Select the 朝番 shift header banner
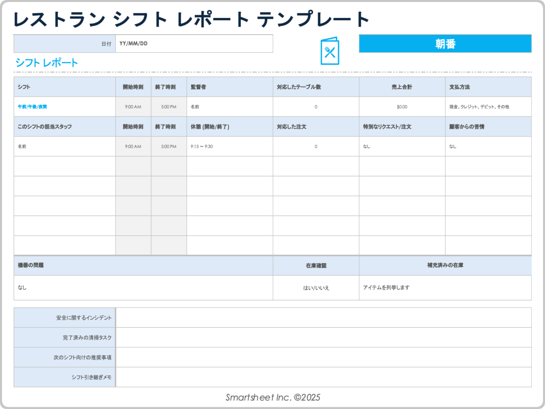This screenshot has width=545, height=409. (x=445, y=44)
